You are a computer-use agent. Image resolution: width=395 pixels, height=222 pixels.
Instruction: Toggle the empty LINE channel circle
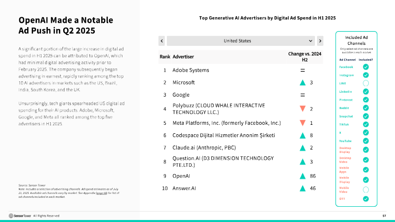(366, 83)
